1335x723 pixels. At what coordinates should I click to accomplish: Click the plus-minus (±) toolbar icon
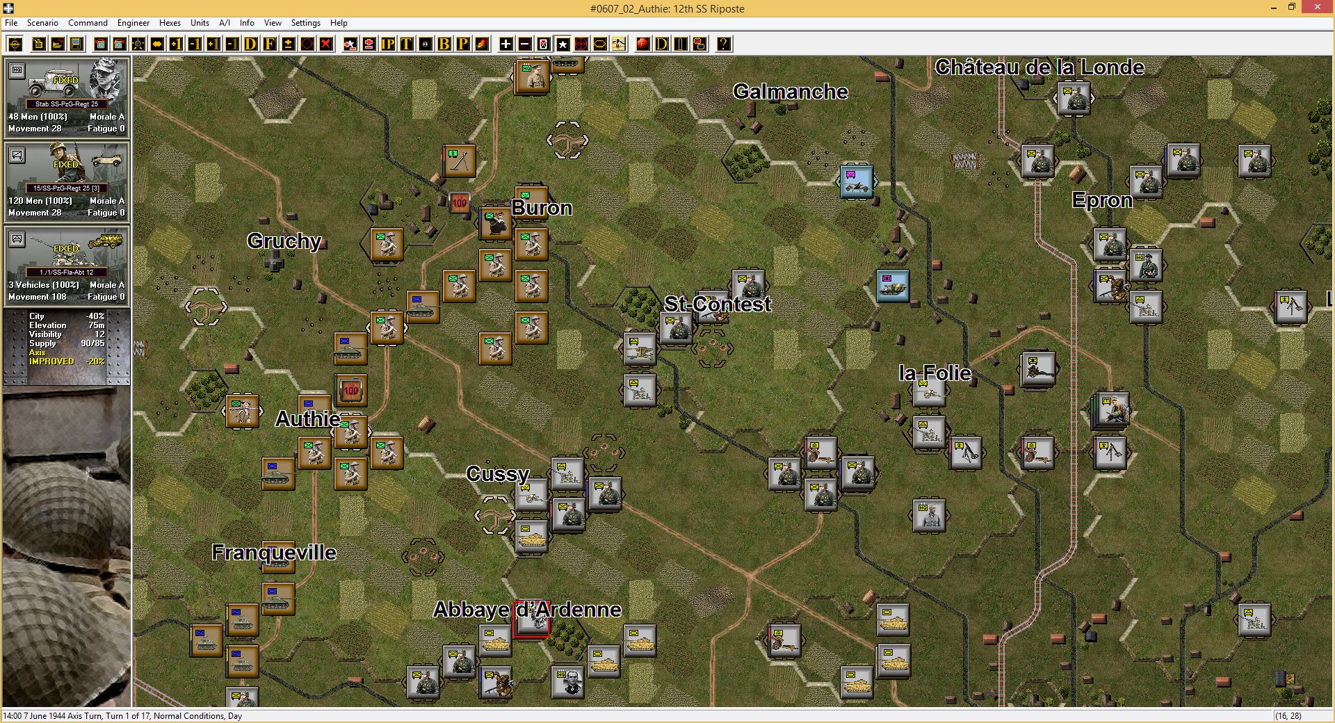pyautogui.click(x=289, y=44)
